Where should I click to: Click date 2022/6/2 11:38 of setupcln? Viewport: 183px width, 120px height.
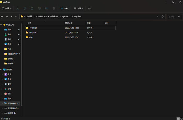click(x=72, y=33)
